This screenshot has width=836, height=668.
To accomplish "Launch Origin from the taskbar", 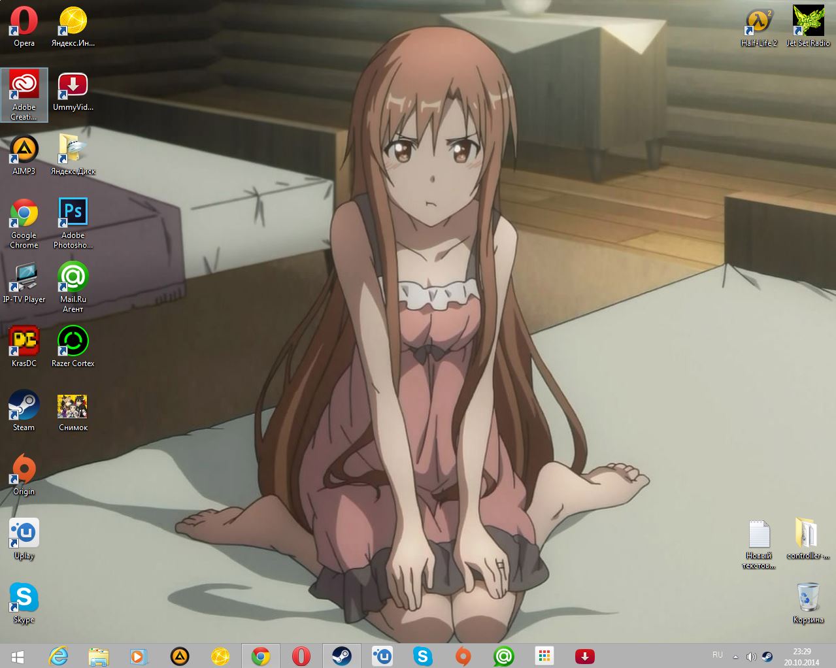I will click(x=463, y=656).
